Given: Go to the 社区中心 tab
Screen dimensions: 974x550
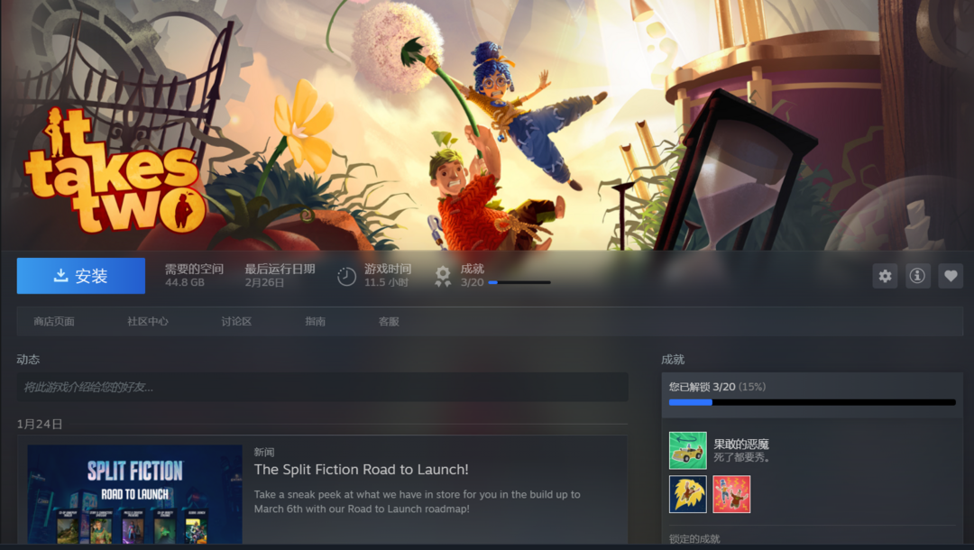Looking at the screenshot, I should pos(148,322).
